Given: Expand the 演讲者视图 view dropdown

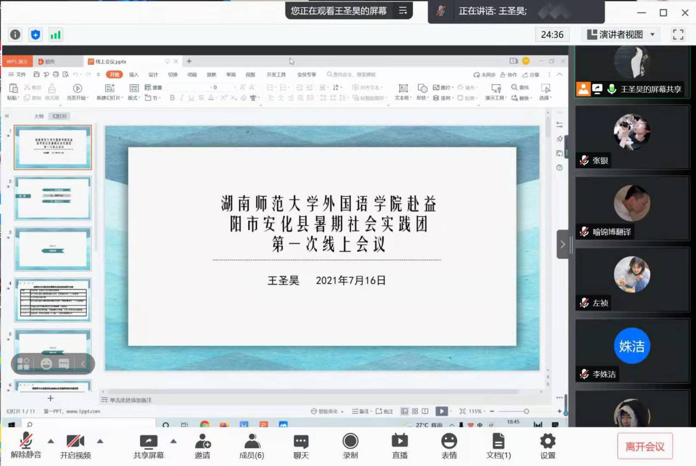Looking at the screenshot, I should click(621, 35).
